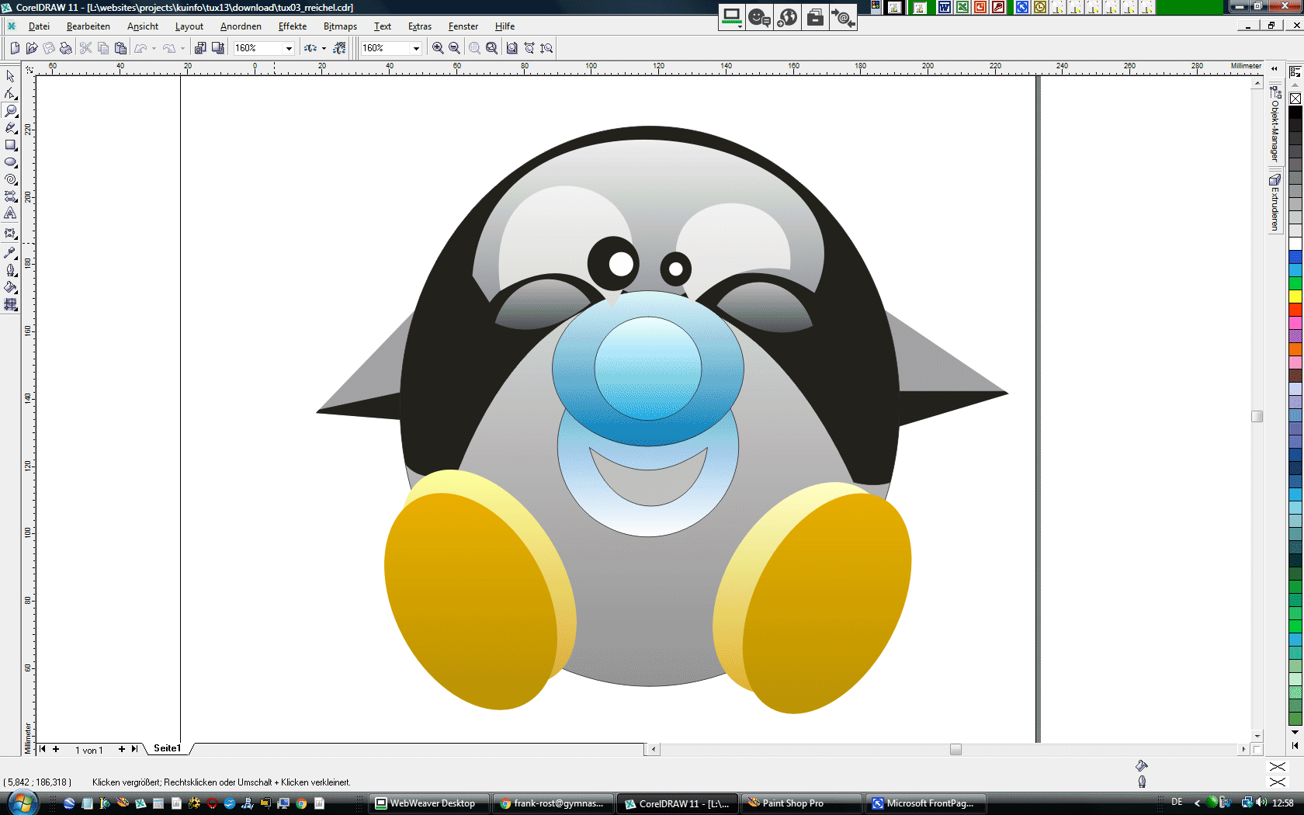Switch to WebWeaver Desktop taskbar button
Screen dimensions: 1304x815
click(x=429, y=803)
